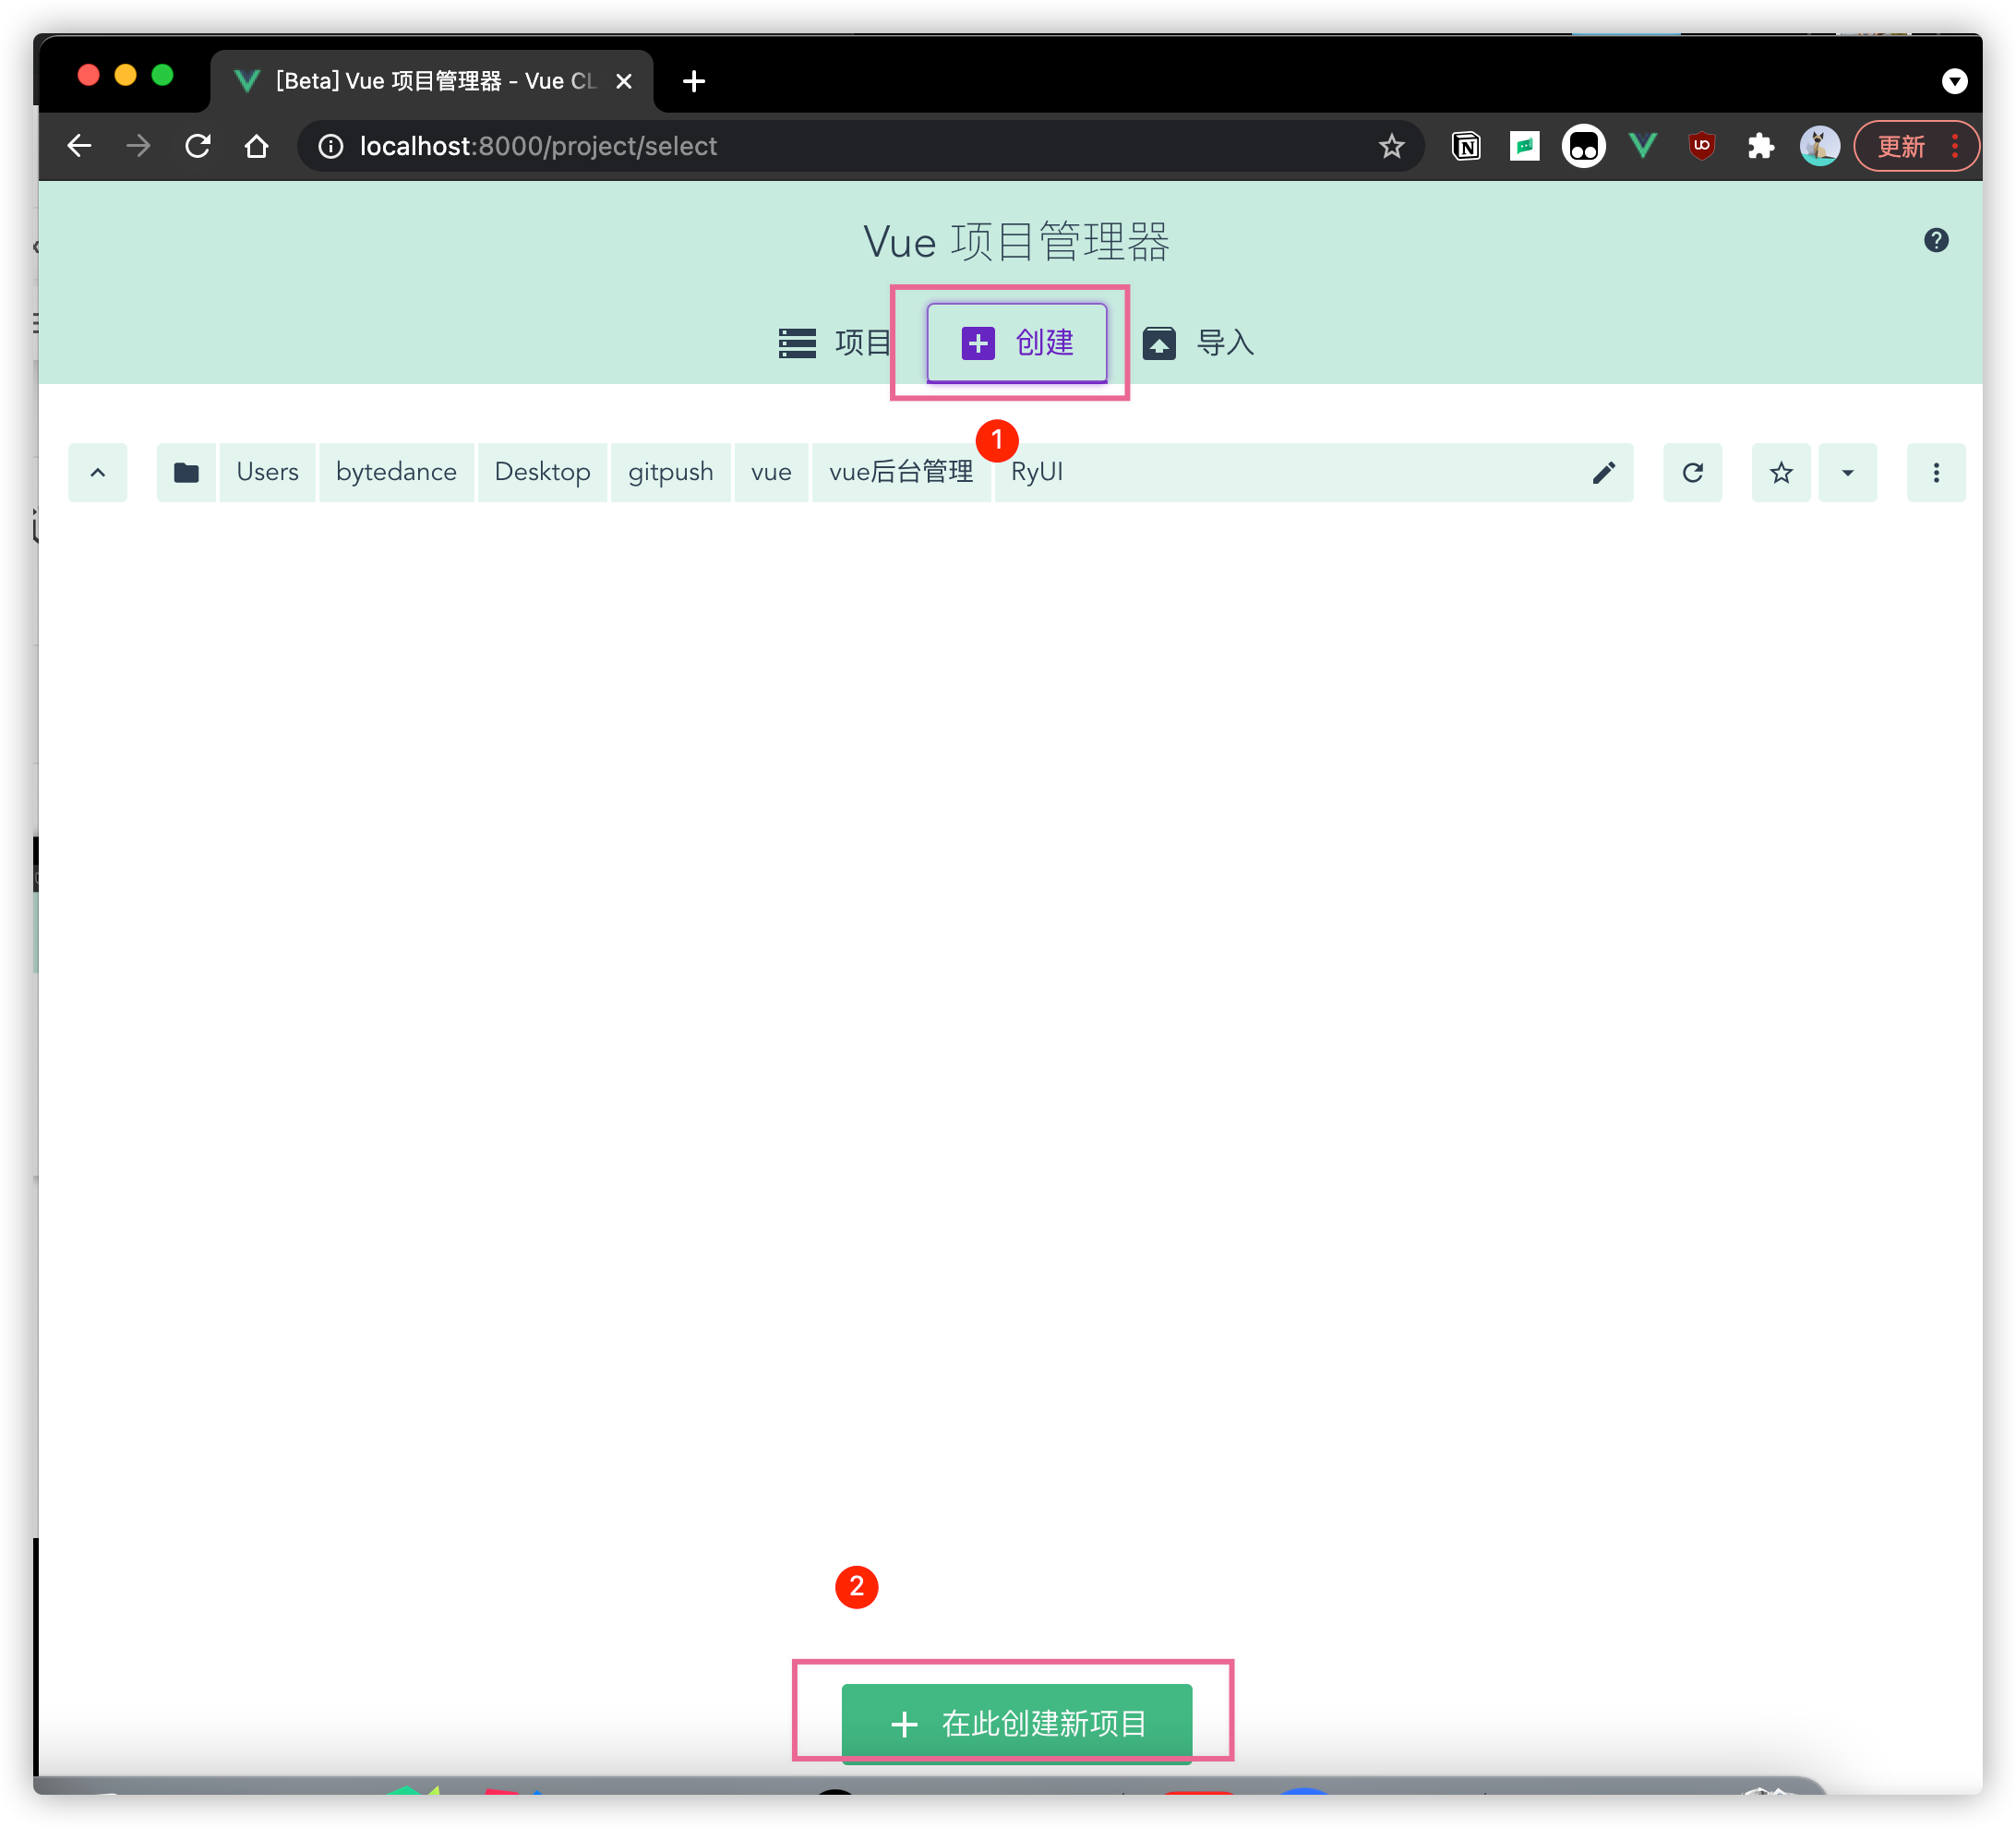Switch to the 创建 tab

tap(1016, 343)
